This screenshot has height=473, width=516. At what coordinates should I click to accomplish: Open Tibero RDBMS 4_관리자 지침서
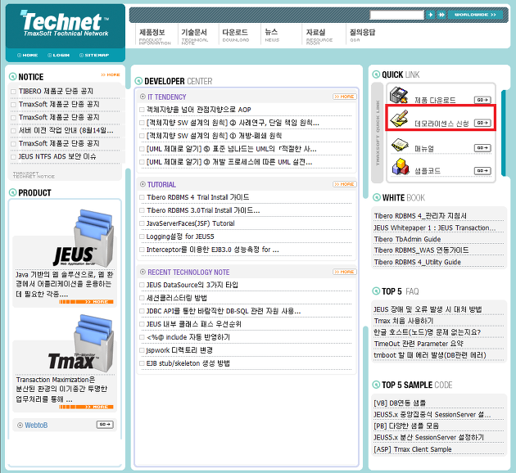[420, 216]
